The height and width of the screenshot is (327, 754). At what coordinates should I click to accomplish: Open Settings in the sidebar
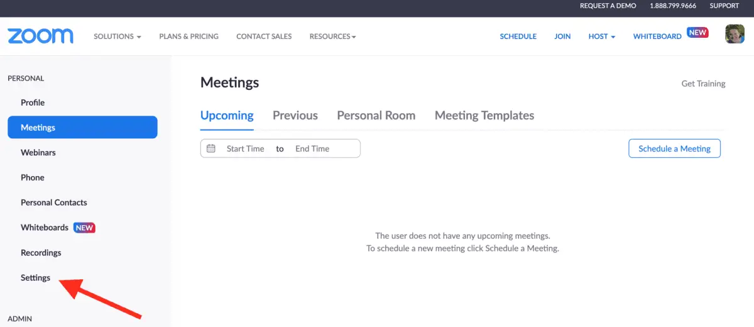point(35,278)
